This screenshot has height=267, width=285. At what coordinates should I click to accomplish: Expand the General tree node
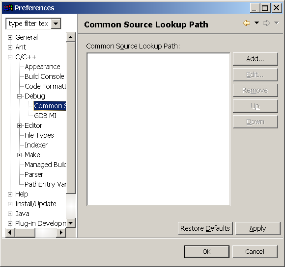[10, 38]
